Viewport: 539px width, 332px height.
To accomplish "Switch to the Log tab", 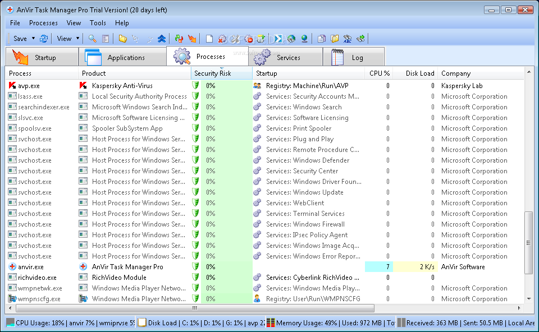I will pyautogui.click(x=354, y=57).
